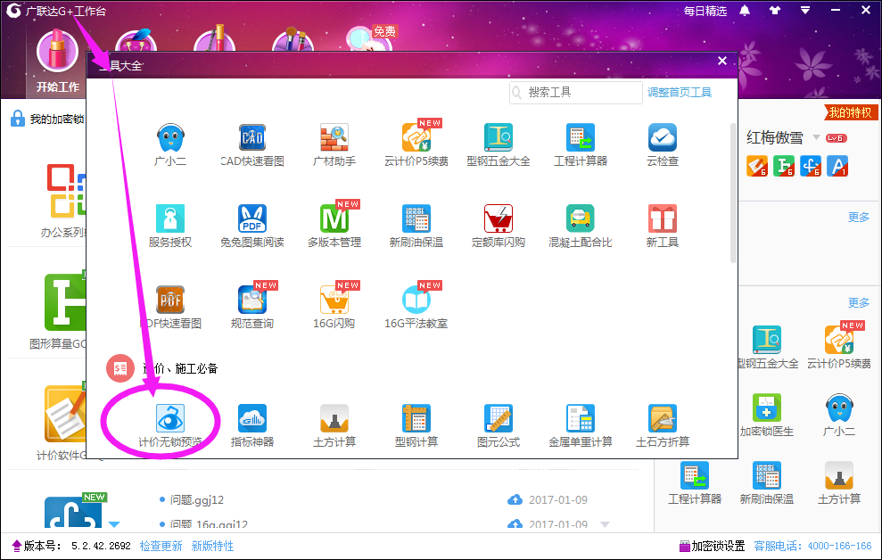The width and height of the screenshot is (882, 560).
Task: Open 土石方折算 tool
Action: [x=663, y=425]
